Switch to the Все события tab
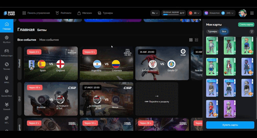Image resolution: width=257 pixels, height=138 pixels. [27, 40]
